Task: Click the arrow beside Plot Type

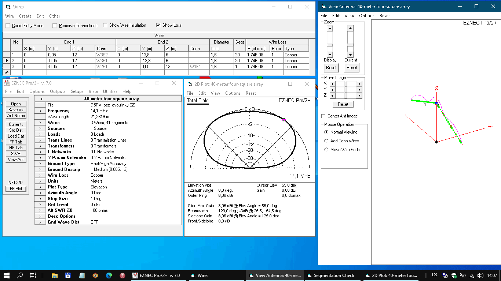Action: coord(40,187)
